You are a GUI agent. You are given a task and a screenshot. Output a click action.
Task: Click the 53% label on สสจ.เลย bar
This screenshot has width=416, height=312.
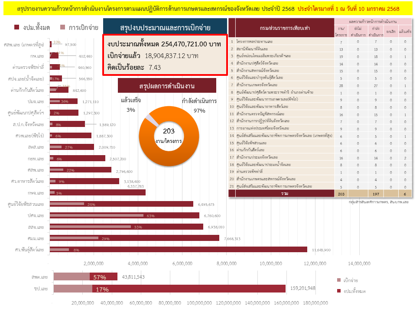[x=138, y=227]
